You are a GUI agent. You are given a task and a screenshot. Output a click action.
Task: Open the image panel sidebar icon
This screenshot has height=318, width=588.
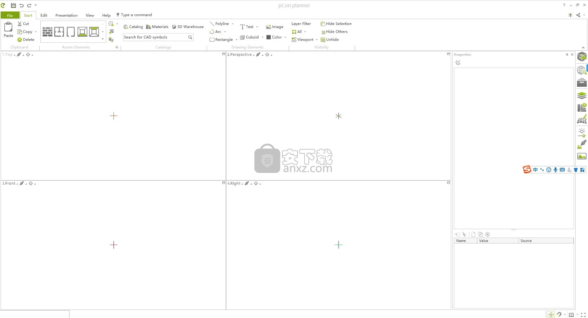pos(582,156)
